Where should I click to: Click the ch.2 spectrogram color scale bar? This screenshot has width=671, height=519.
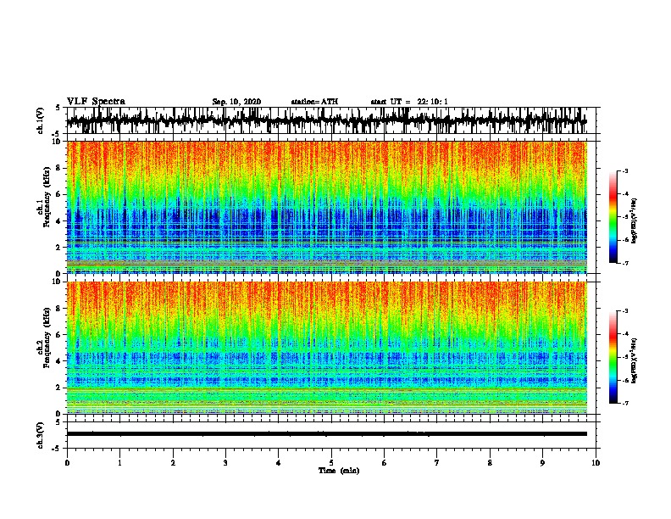tap(613, 358)
